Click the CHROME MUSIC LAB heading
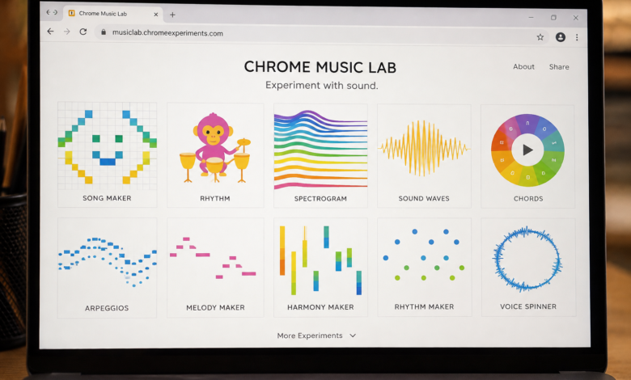 (x=320, y=67)
